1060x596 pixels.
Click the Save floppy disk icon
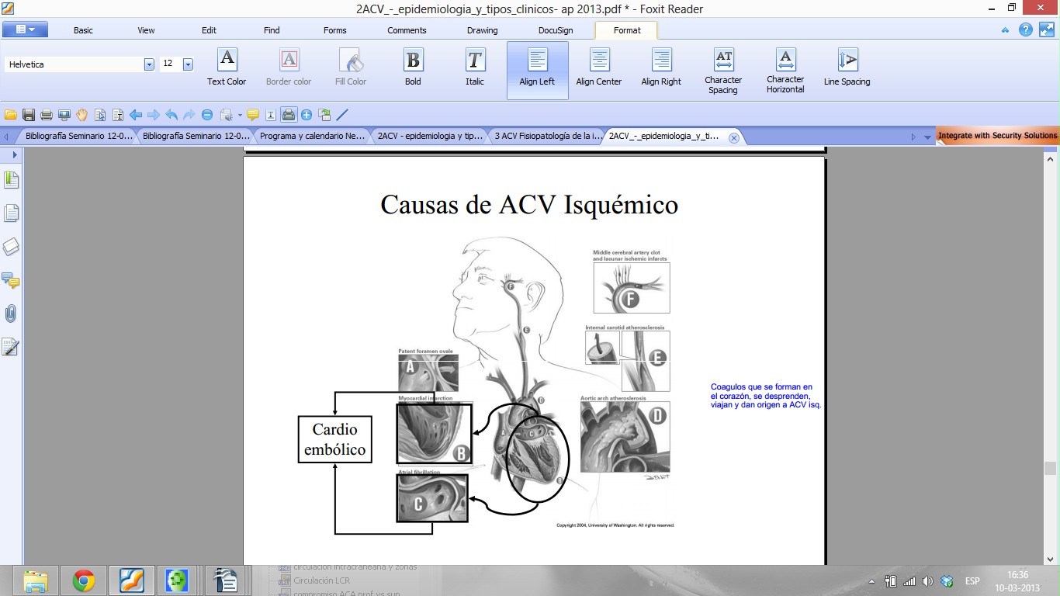coord(29,115)
